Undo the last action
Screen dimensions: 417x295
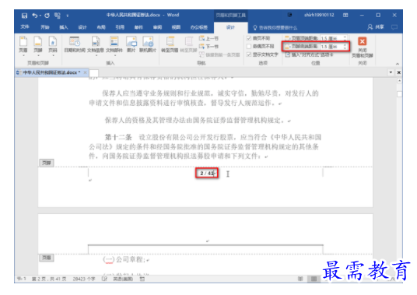click(34, 16)
